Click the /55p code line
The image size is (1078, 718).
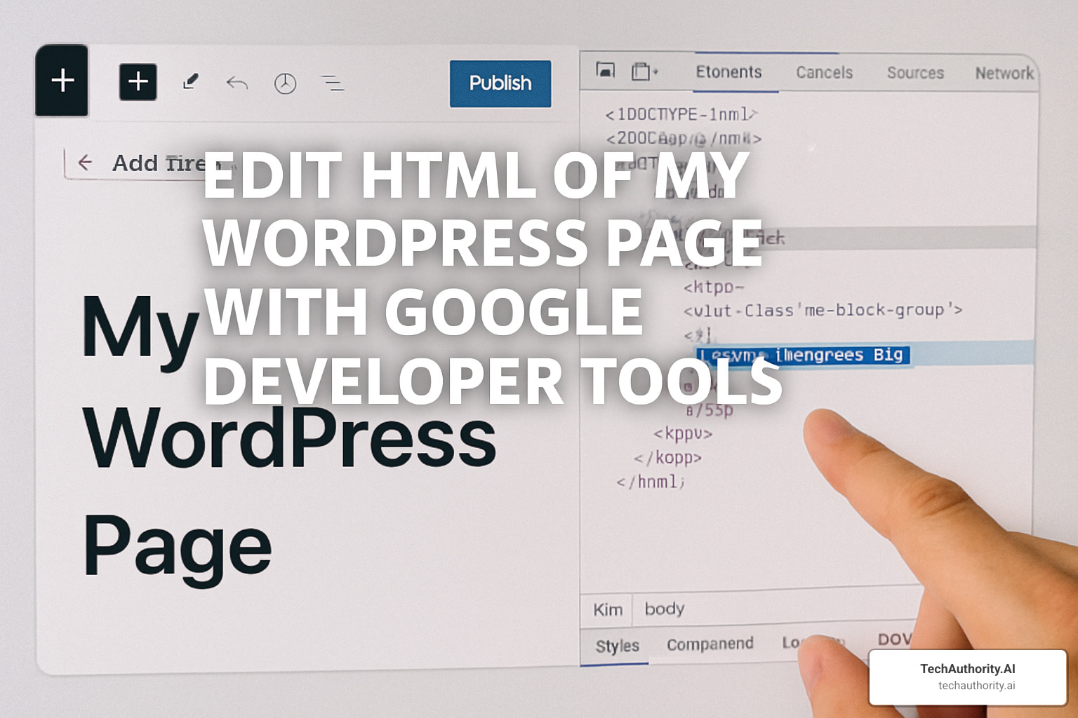710,410
